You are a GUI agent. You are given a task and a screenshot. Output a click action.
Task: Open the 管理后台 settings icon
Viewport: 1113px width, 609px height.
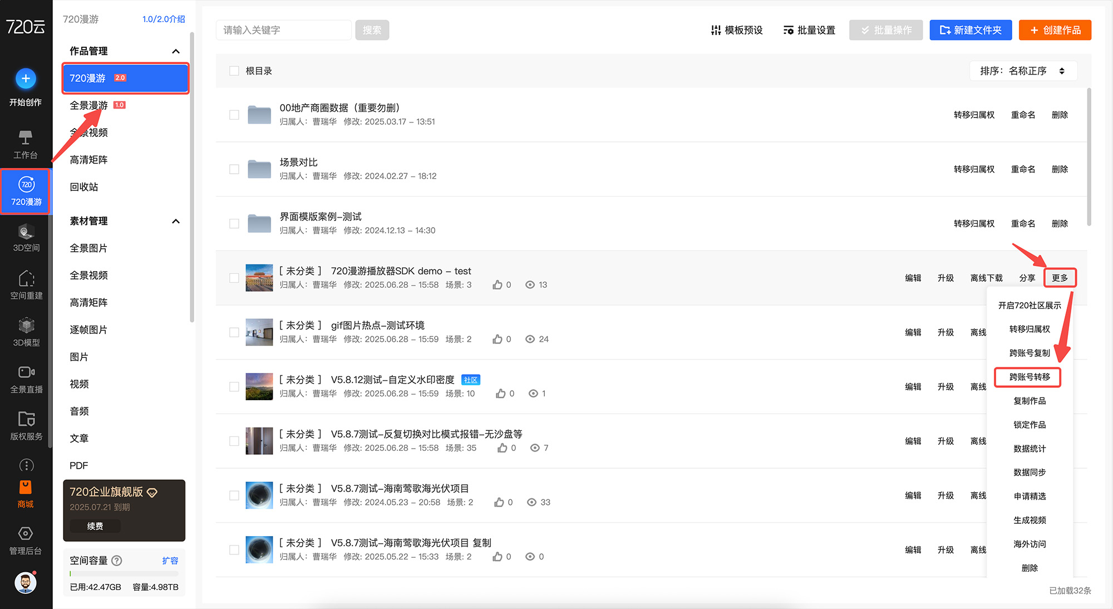point(26,534)
